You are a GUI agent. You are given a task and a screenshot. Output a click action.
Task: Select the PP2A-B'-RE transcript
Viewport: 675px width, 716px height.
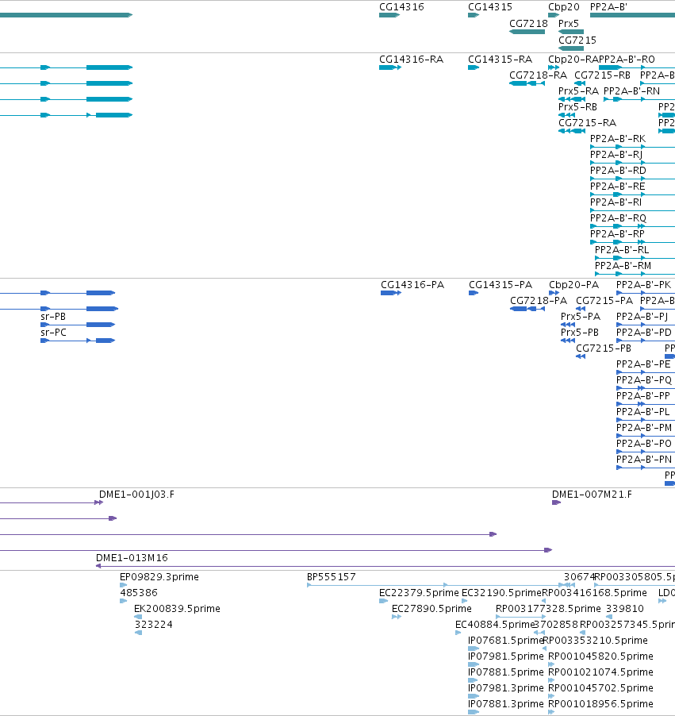tap(618, 187)
